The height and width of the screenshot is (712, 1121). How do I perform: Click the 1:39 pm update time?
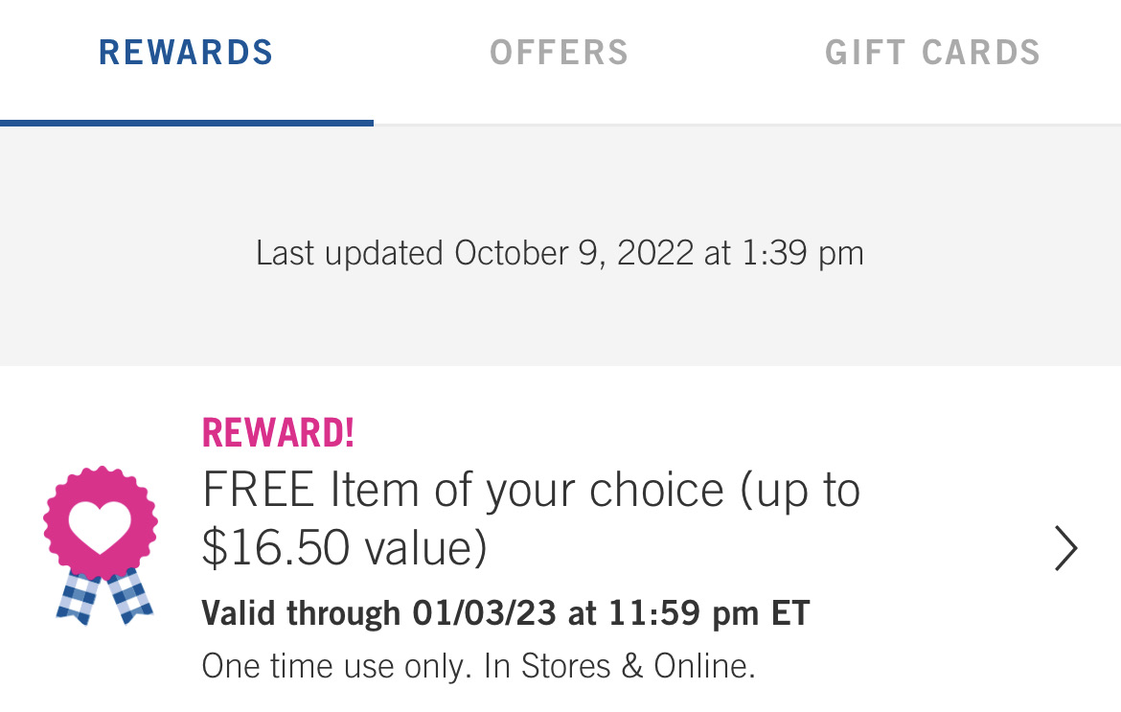[x=801, y=254]
